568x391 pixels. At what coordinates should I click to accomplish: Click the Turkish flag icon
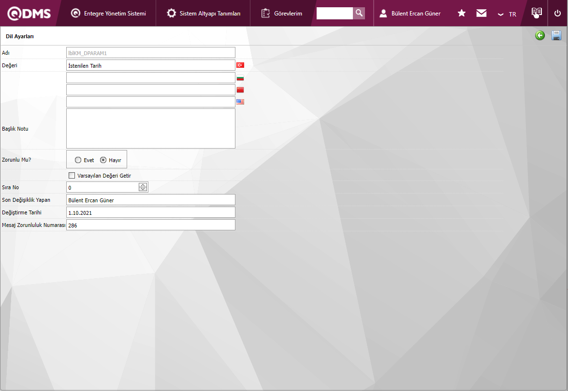[x=240, y=65]
